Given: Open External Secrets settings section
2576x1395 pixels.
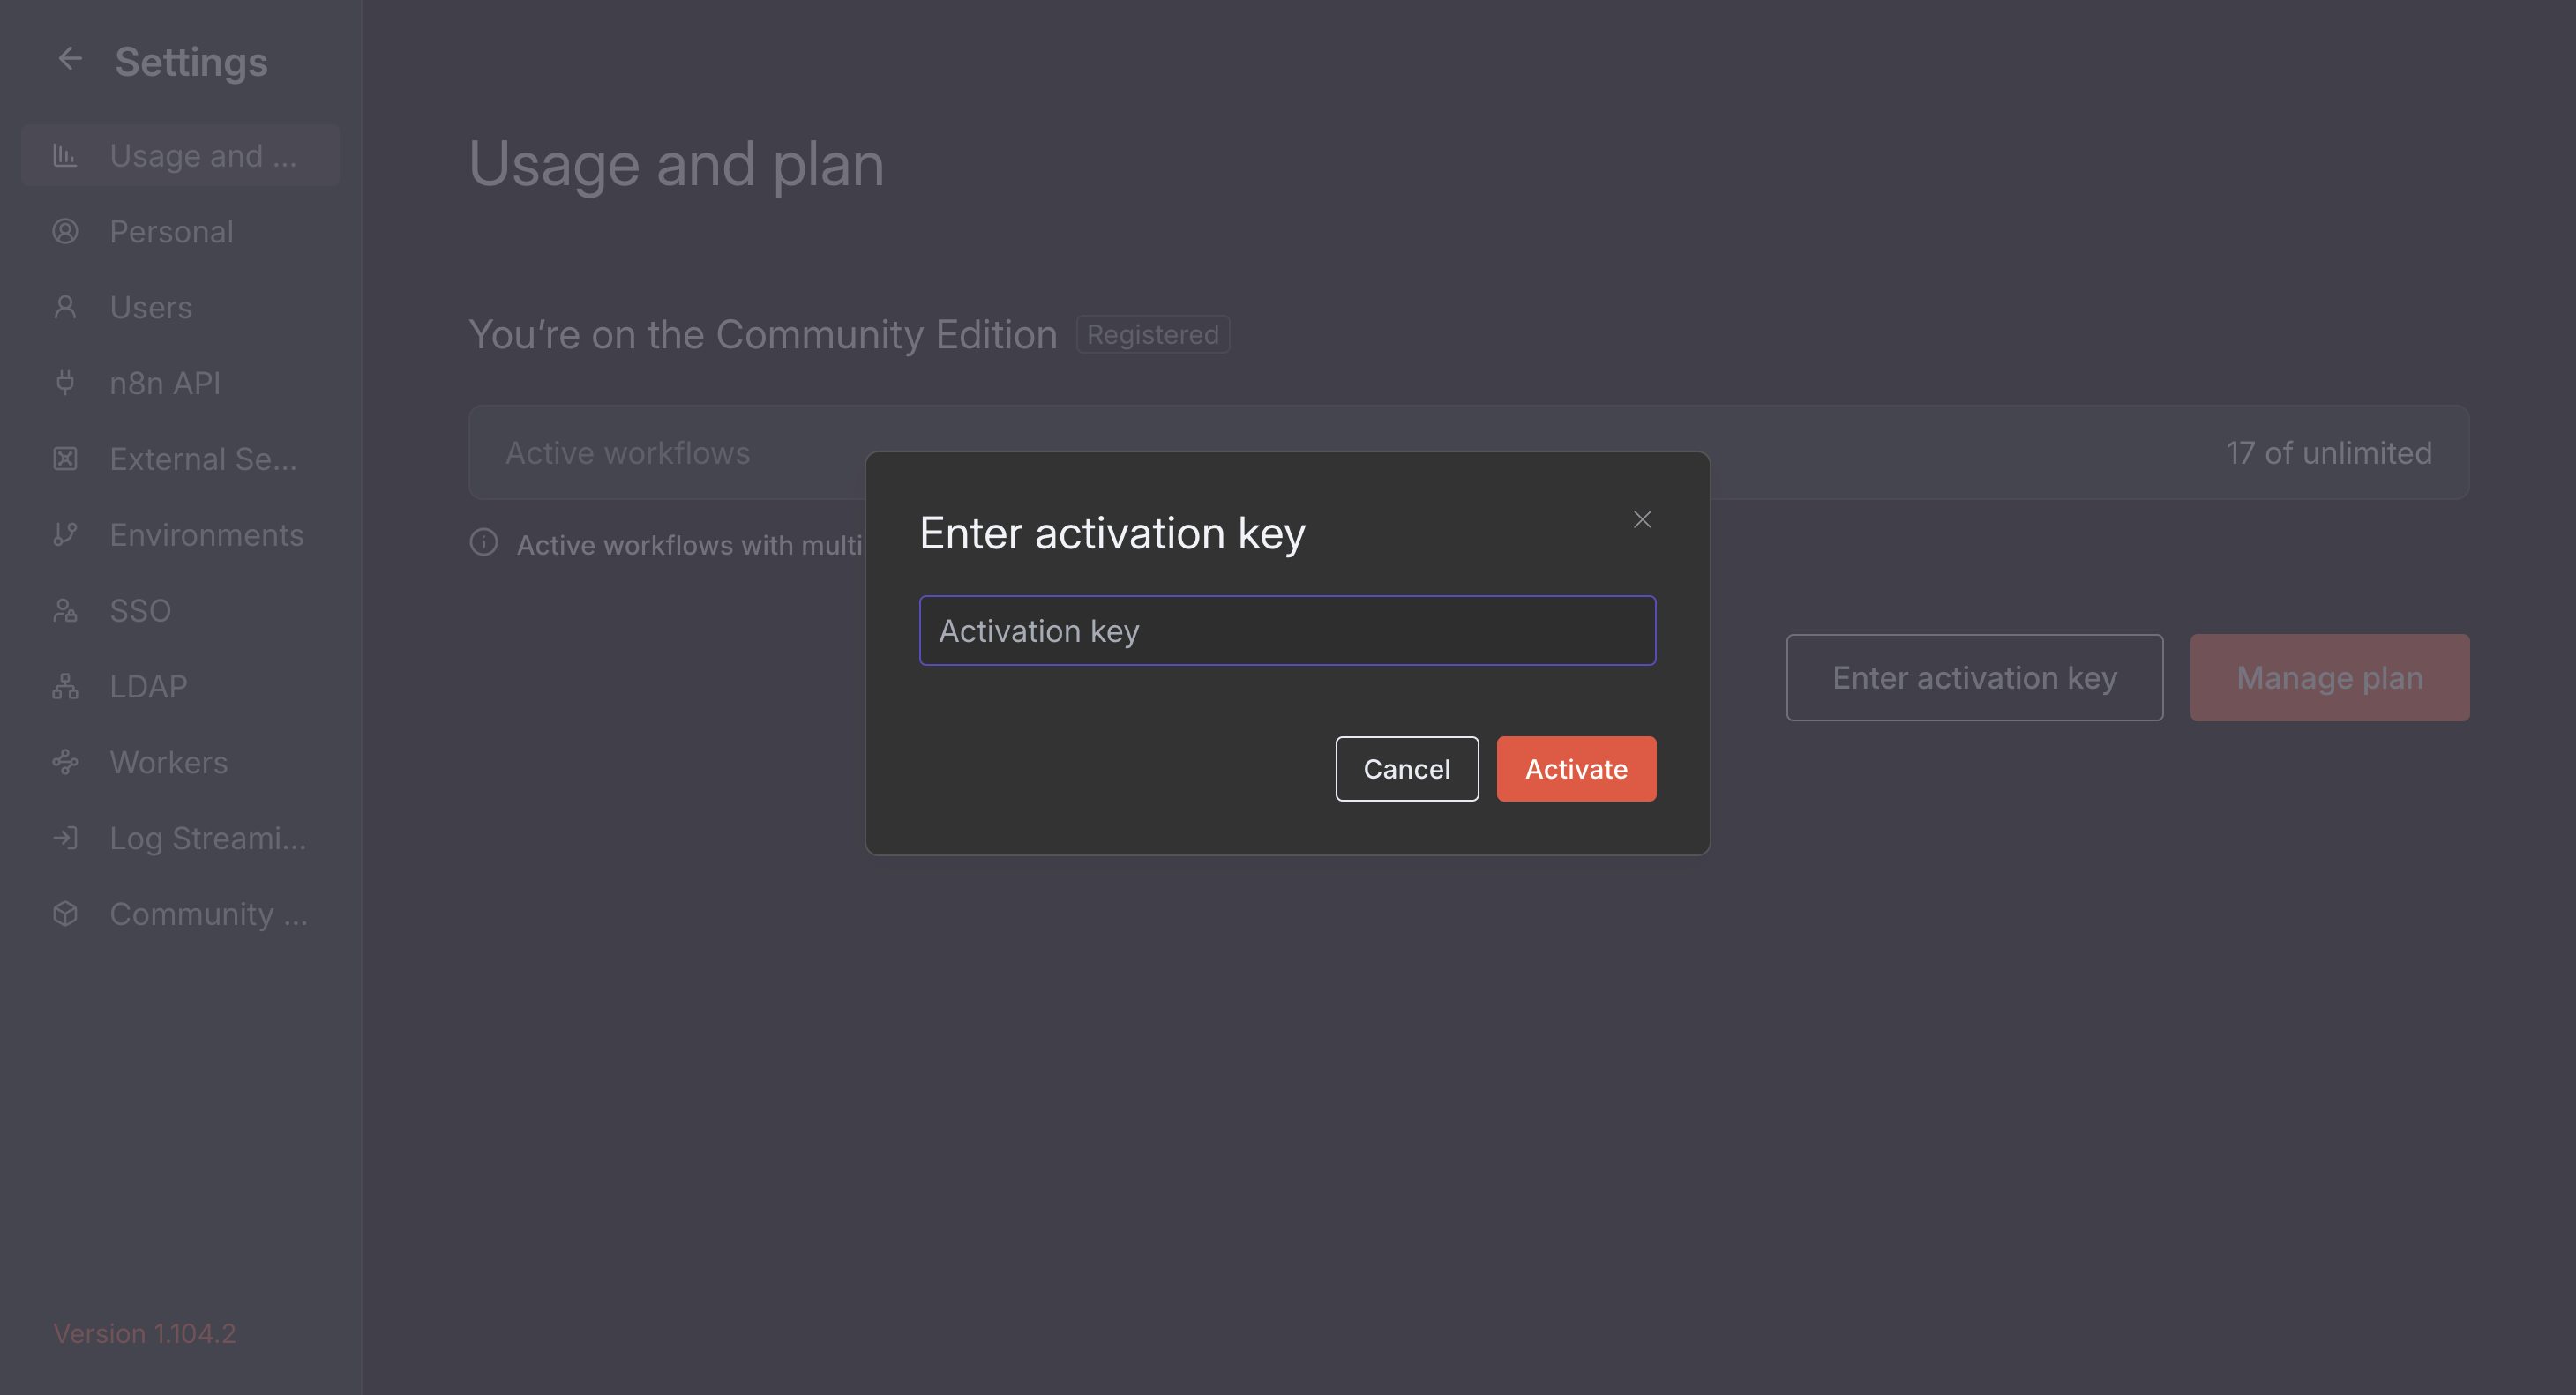Looking at the screenshot, I should coord(203,459).
